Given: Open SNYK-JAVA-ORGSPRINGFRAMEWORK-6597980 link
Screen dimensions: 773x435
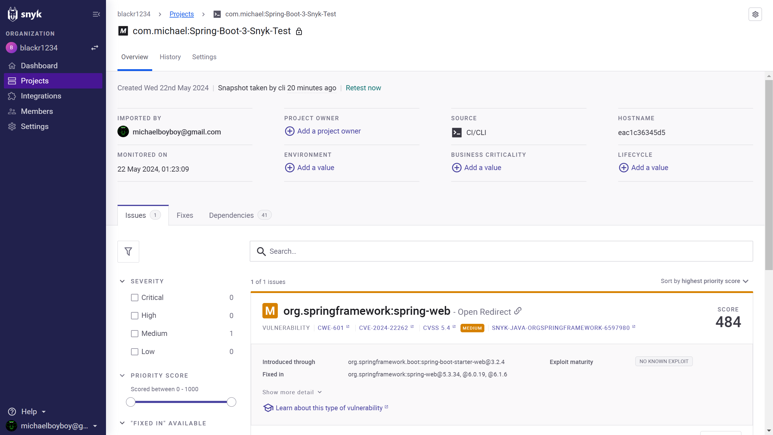Looking at the screenshot, I should point(563,328).
